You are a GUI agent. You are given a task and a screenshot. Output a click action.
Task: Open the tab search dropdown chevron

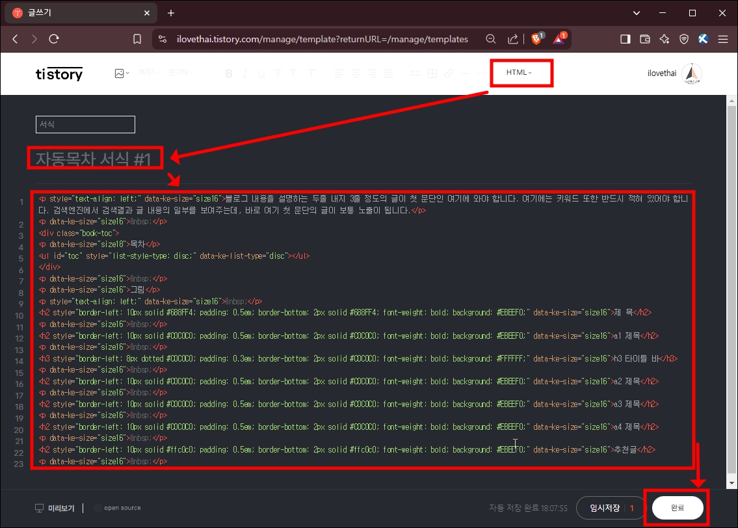(637, 13)
